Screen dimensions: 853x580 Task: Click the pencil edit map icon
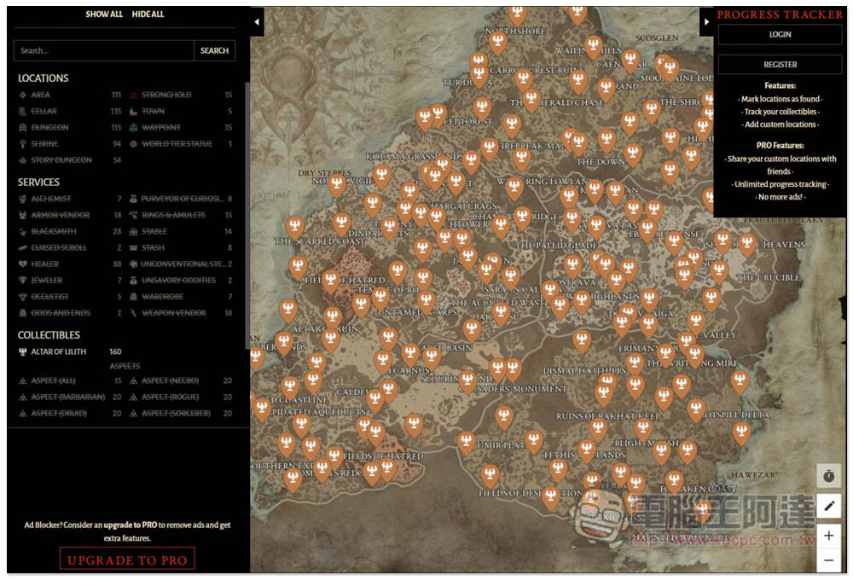828,506
